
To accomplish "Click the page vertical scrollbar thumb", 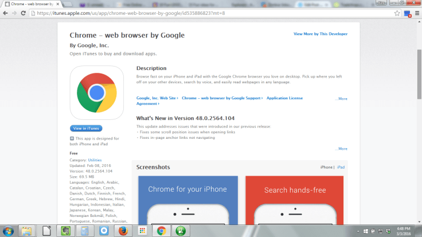I will click(x=419, y=75).
